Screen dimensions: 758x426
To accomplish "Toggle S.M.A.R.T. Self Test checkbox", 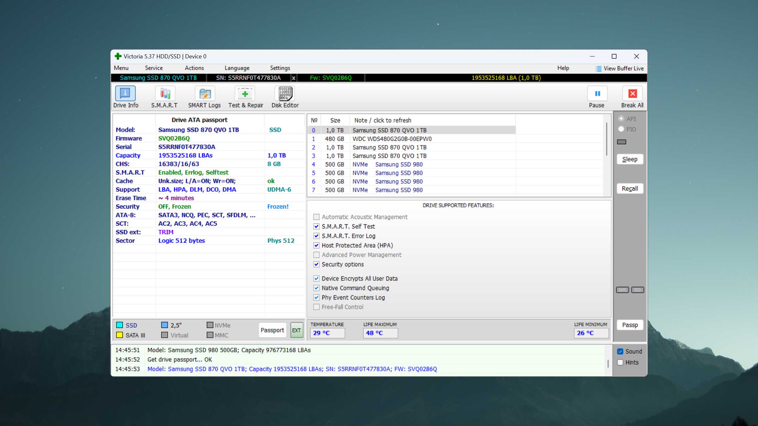I will tap(316, 226).
